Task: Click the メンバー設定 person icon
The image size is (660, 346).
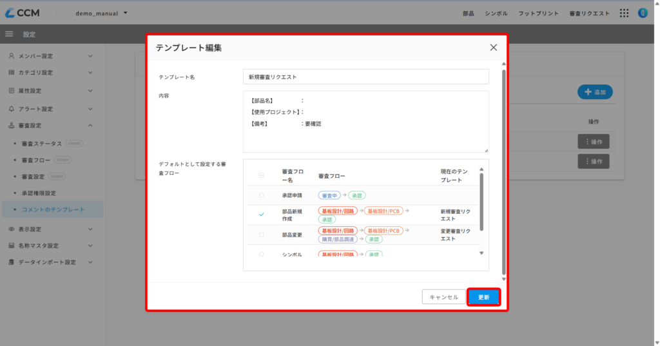Action: (x=12, y=55)
